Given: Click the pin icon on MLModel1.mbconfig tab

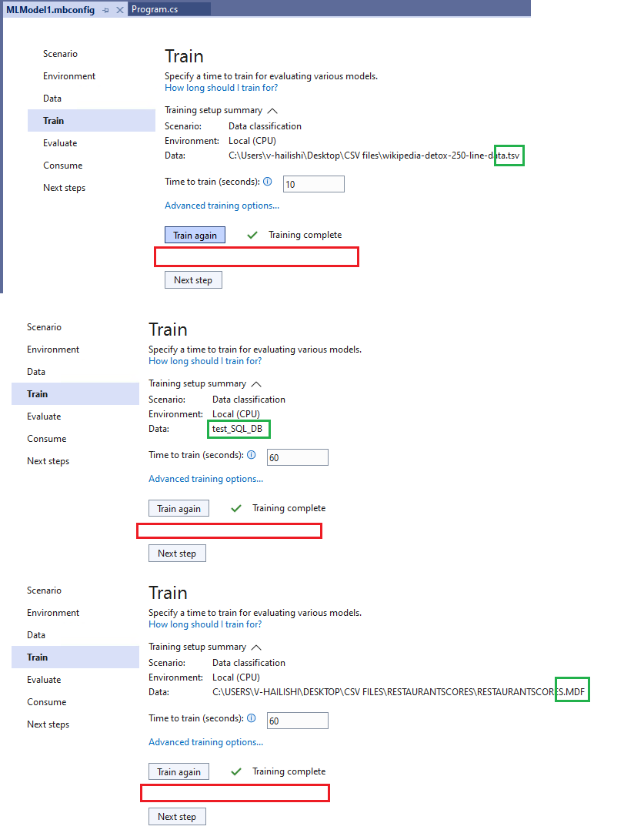Looking at the screenshot, I should point(106,9).
